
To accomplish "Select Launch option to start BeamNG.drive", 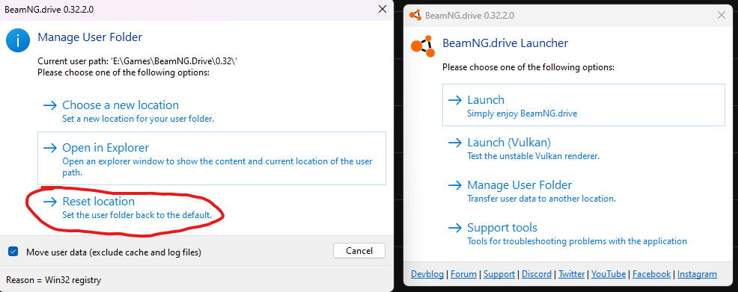I will pos(584,105).
